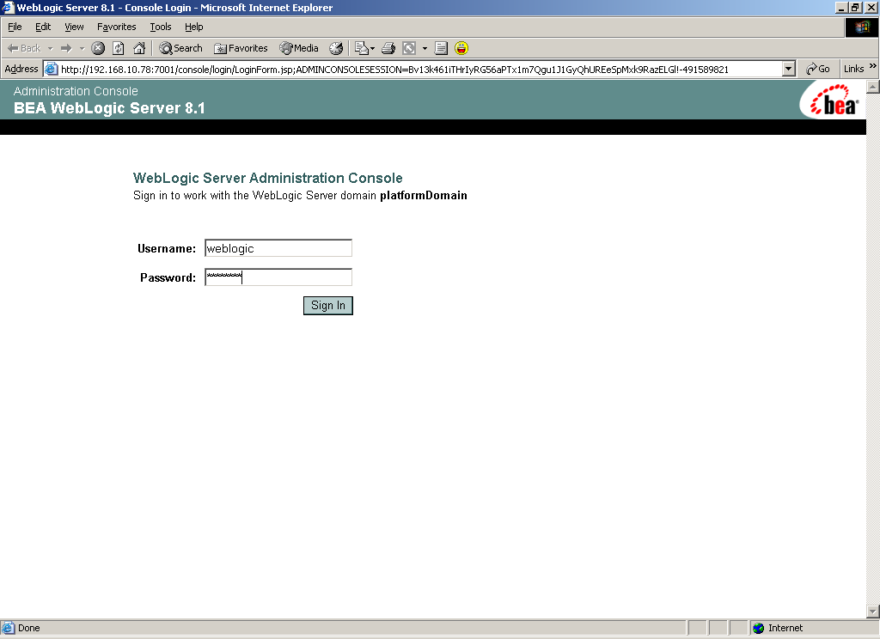Click the toolbar icon next to Print
This screenshot has width=880, height=639.
pos(409,48)
